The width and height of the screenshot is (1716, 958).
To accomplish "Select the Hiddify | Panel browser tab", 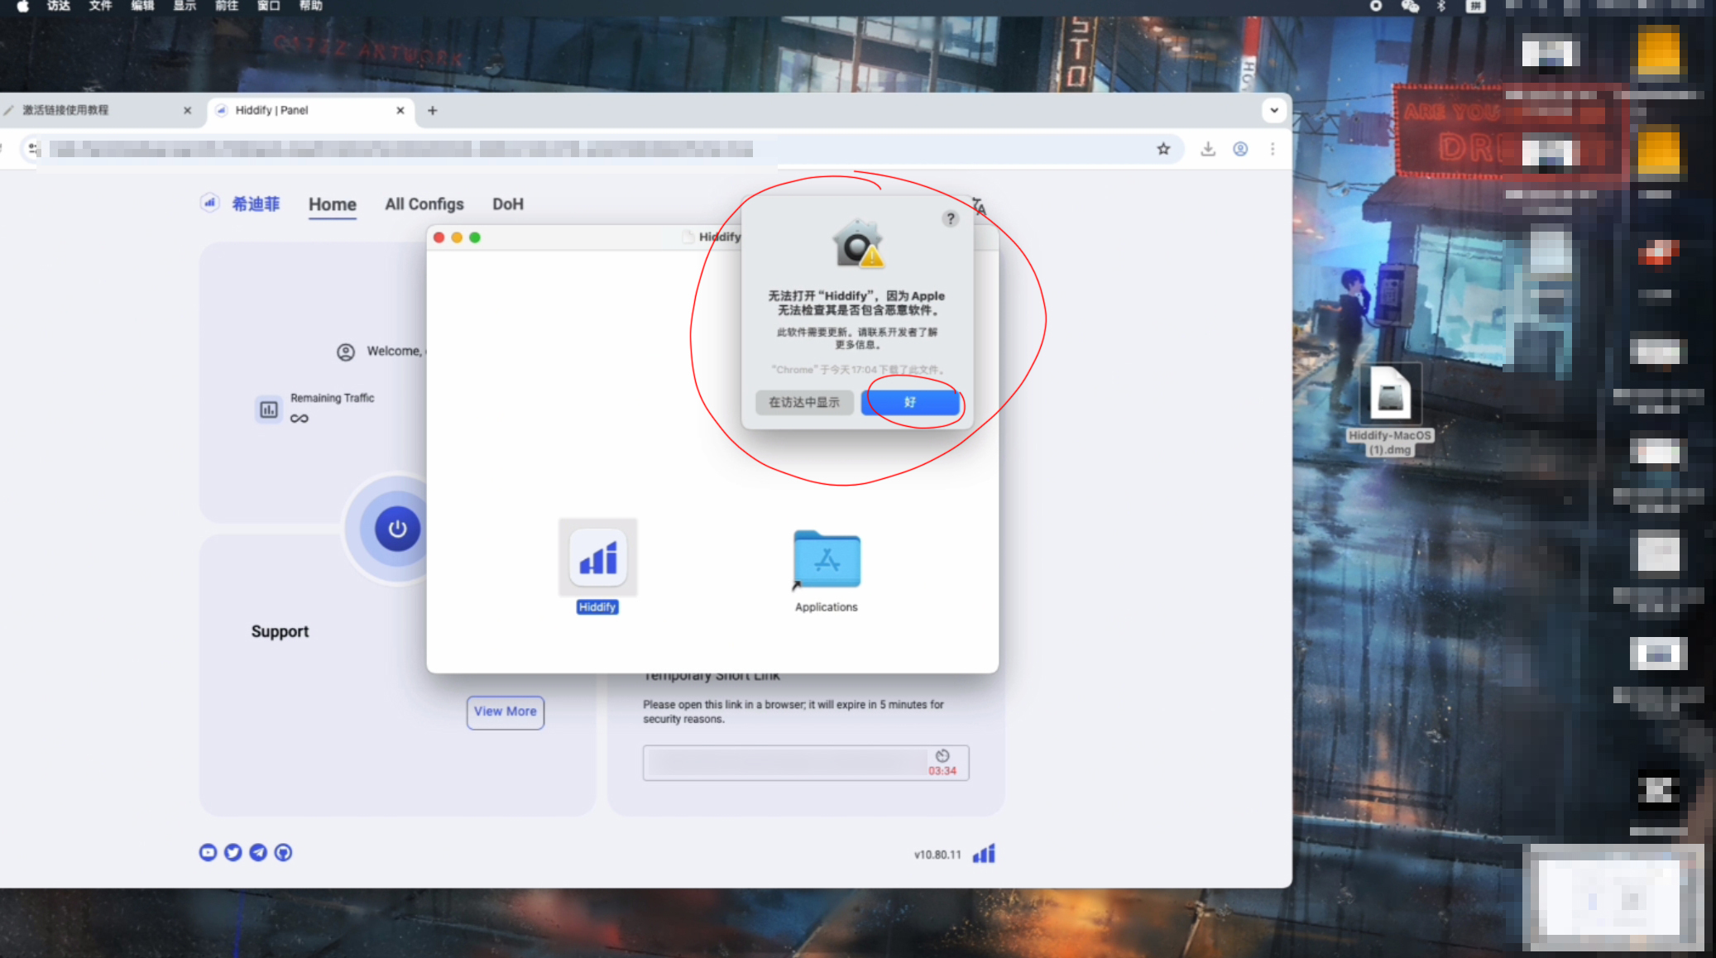I will click(311, 110).
